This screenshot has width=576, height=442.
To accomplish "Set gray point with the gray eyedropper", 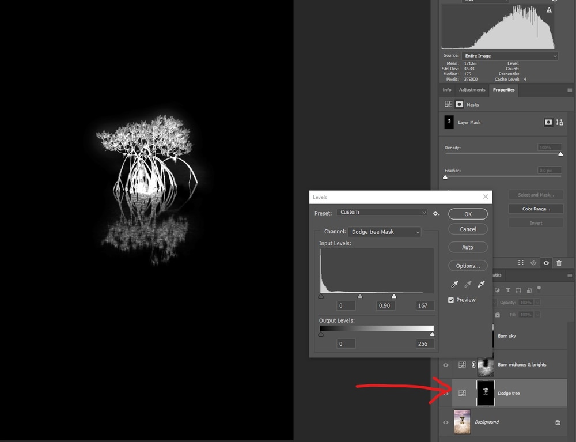I will coord(468,284).
